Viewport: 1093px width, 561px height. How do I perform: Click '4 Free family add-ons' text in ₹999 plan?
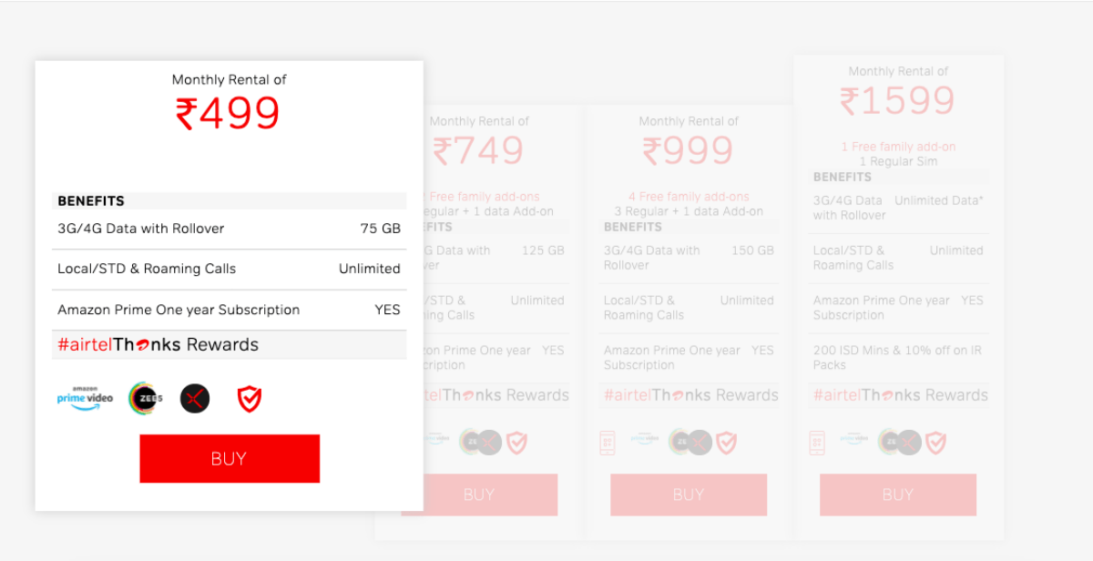(x=689, y=197)
